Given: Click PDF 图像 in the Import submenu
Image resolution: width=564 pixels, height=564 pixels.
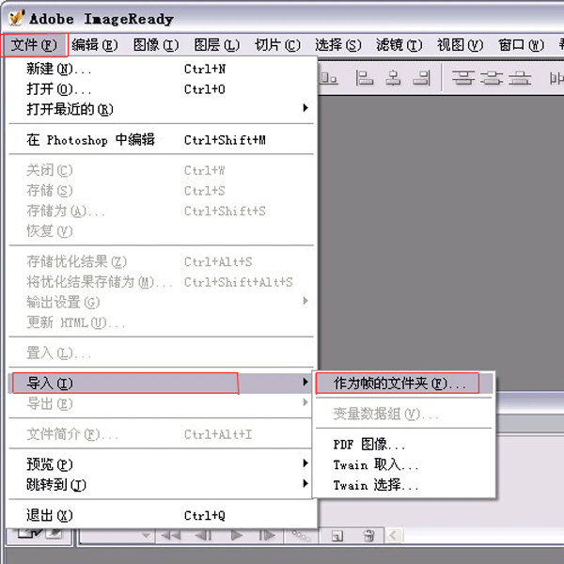Looking at the screenshot, I should (x=369, y=445).
